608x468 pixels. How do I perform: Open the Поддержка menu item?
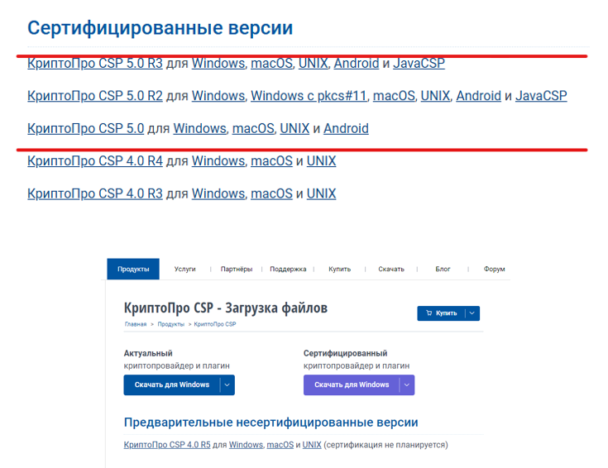pyautogui.click(x=288, y=269)
